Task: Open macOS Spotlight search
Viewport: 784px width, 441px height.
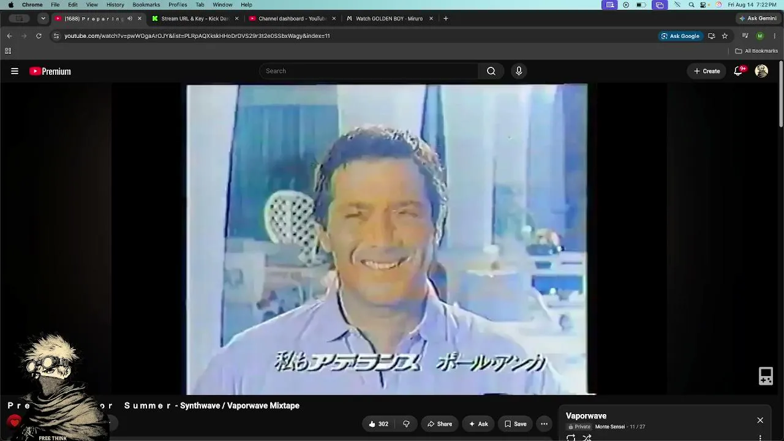Action: tap(692, 5)
